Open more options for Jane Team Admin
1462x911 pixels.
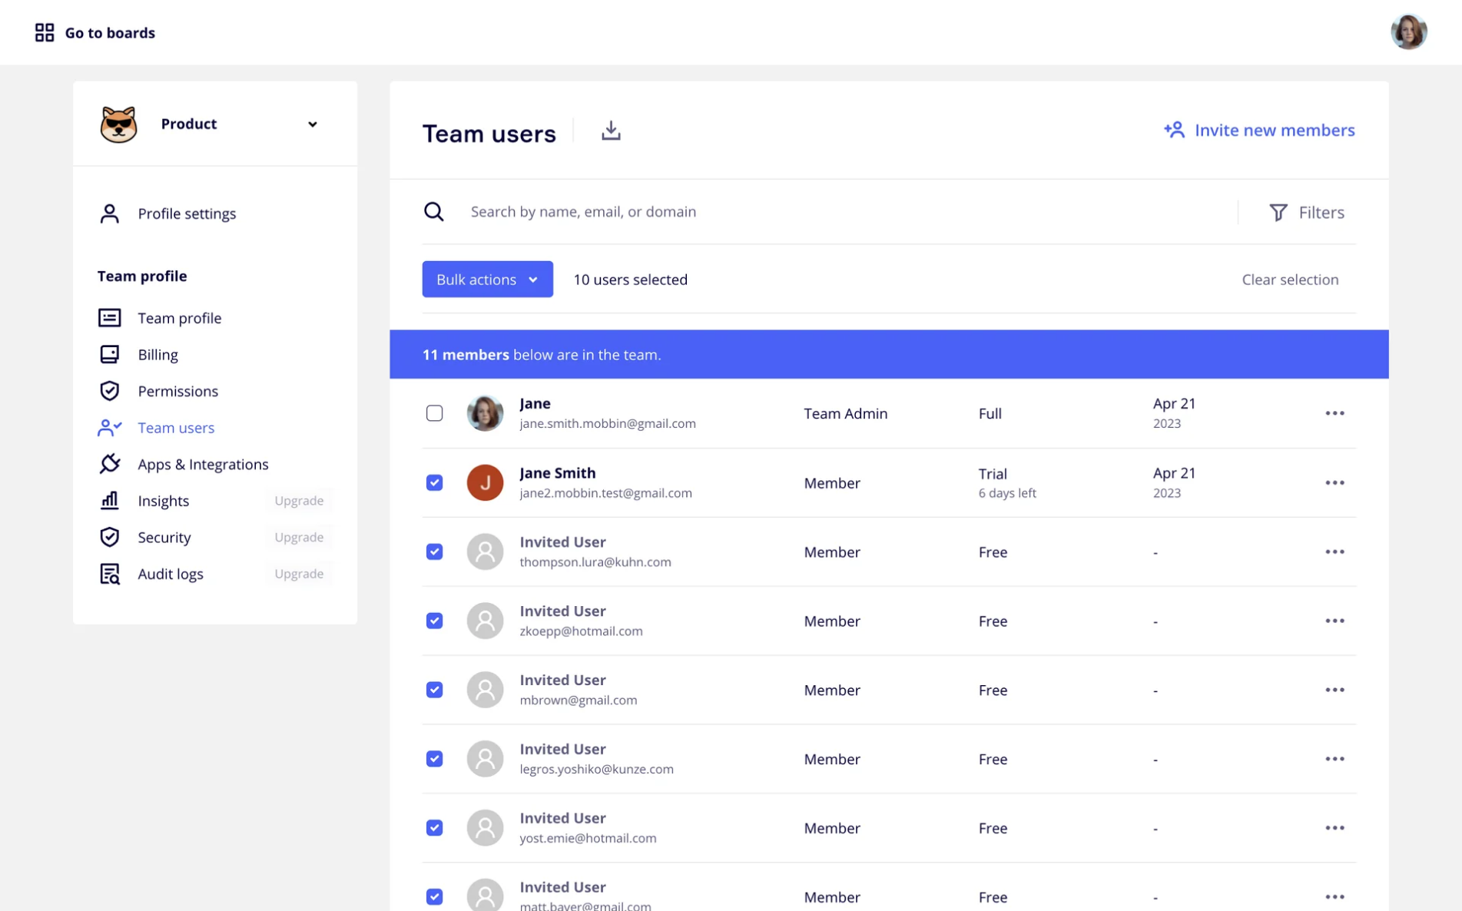click(x=1334, y=413)
